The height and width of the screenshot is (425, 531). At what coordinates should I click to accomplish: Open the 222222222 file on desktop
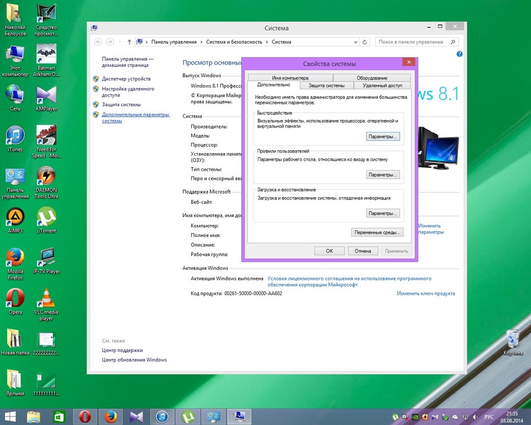point(46,343)
